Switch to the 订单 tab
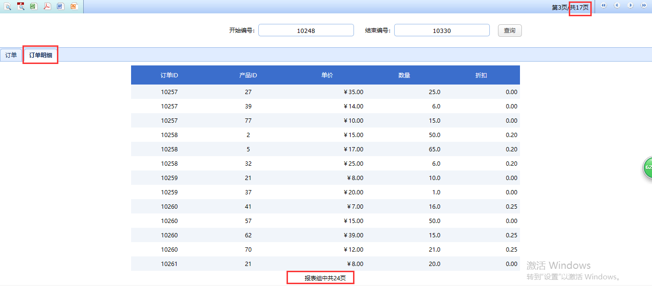This screenshot has width=652, height=287. 11,55
